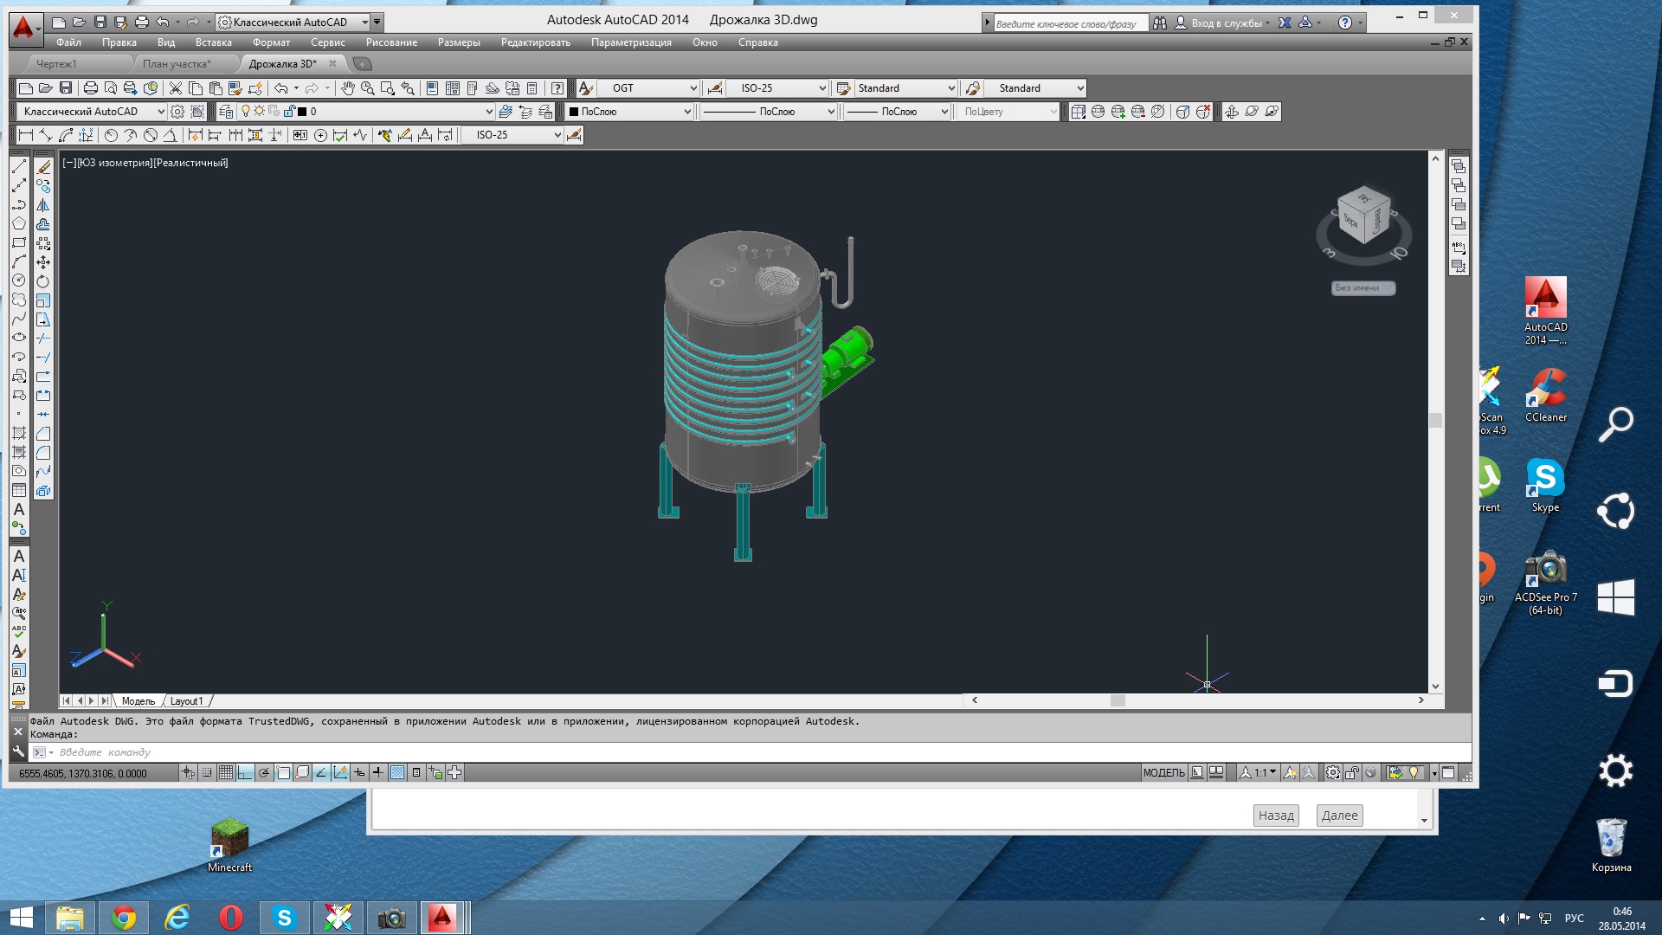Screen dimensions: 1662x935
Task: Select the Explode modify tool
Action: point(43,491)
